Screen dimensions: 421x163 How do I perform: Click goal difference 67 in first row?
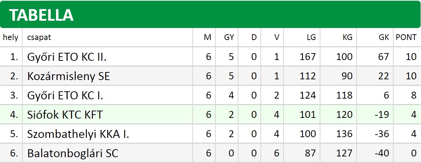[383, 57]
